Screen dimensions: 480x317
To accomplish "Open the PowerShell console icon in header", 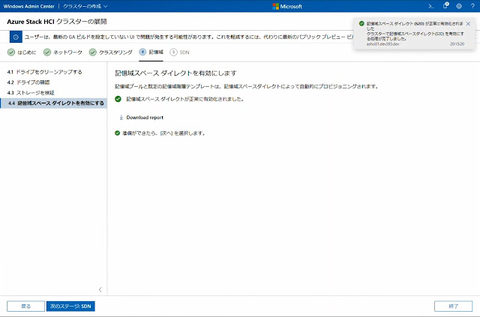I will tap(430, 6).
